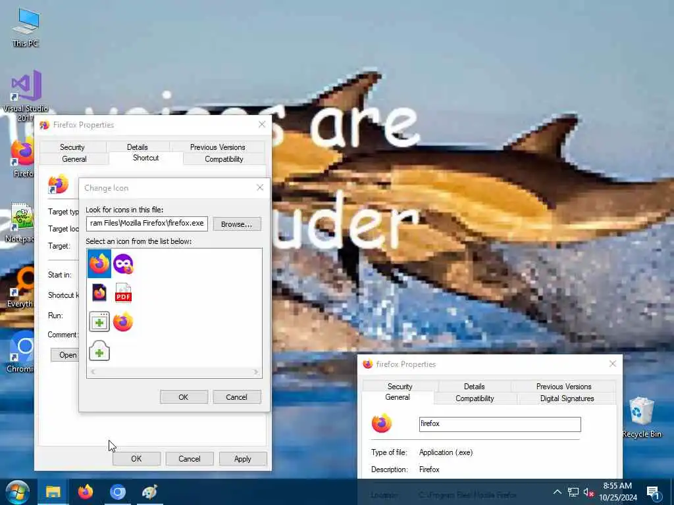Click the shortcut icon in Firefox Properties Shortcut tab
Screen dimensions: 674x505
(58, 184)
